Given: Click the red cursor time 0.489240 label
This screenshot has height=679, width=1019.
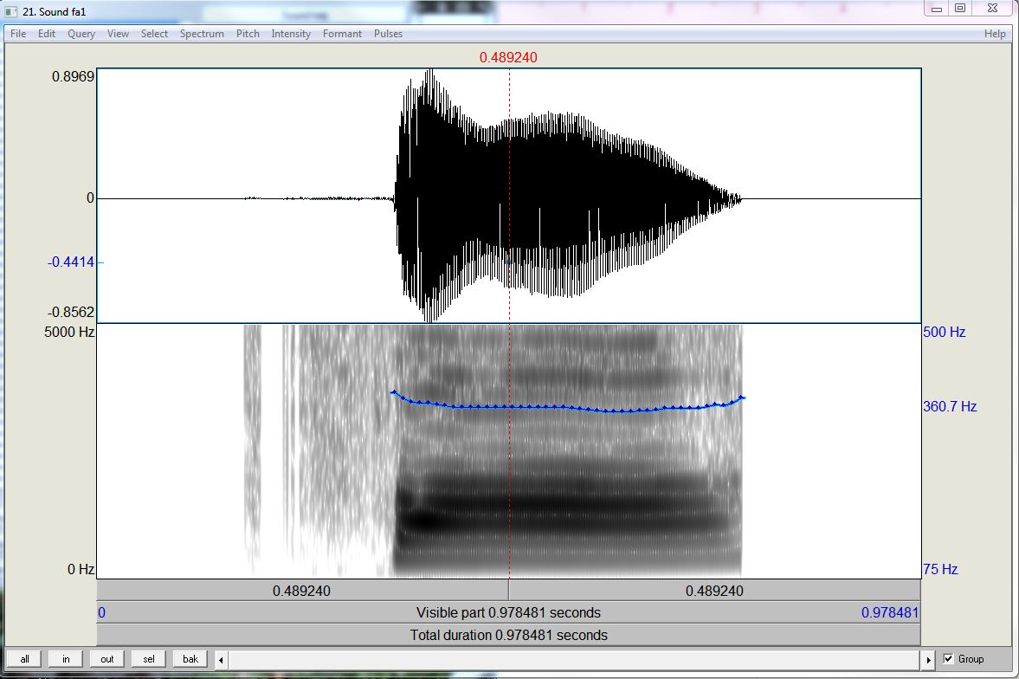Looking at the screenshot, I should pos(508,57).
